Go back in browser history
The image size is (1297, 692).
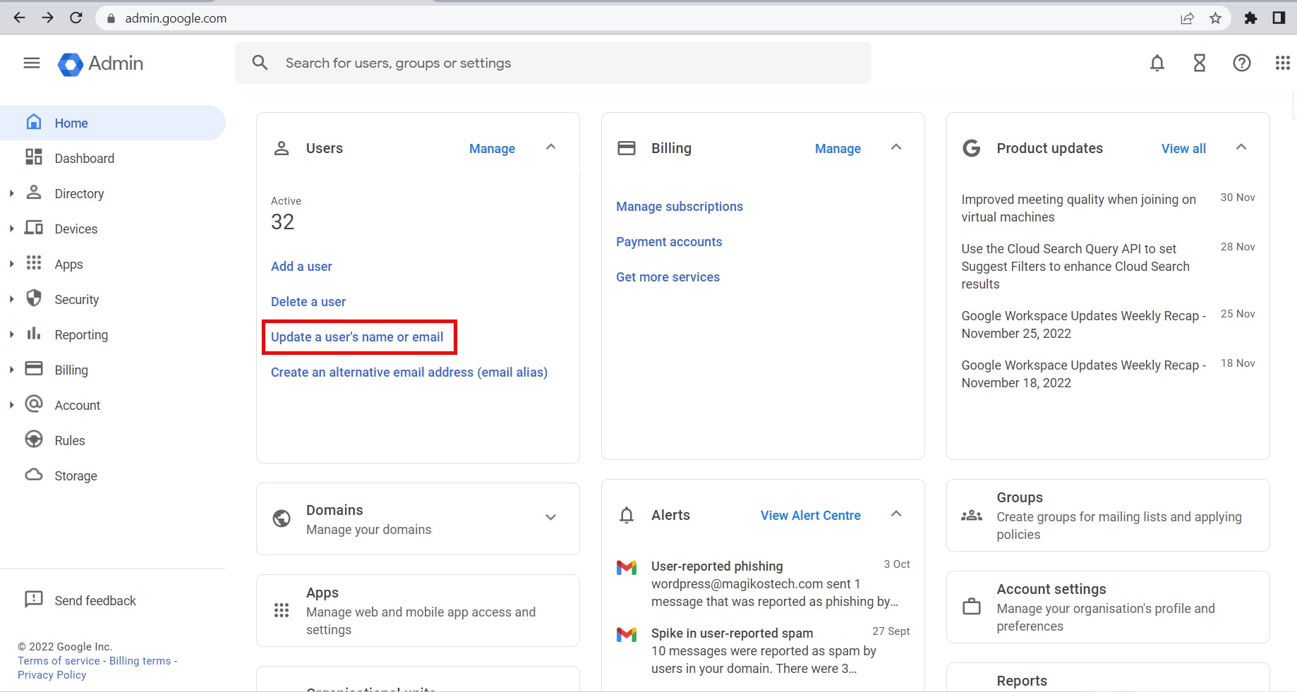[19, 18]
